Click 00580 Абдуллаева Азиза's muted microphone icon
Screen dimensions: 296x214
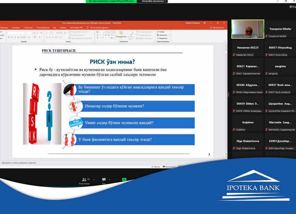point(234,92)
